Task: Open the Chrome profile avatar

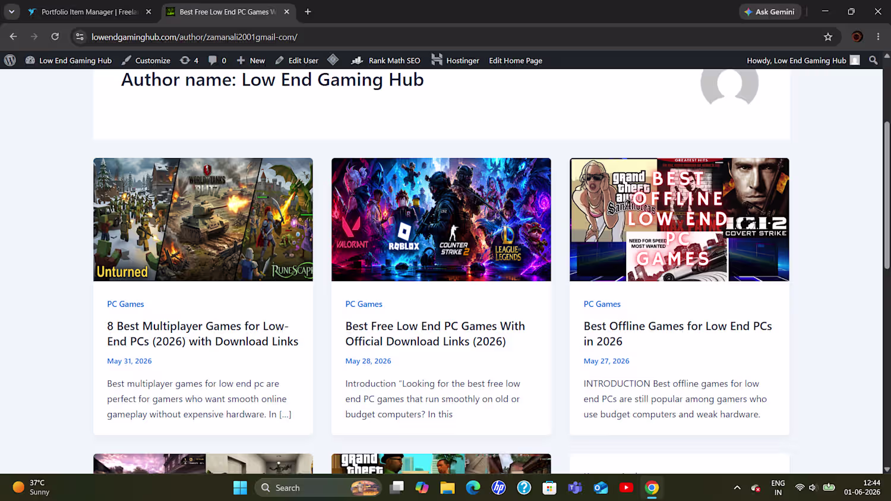Action: click(857, 37)
